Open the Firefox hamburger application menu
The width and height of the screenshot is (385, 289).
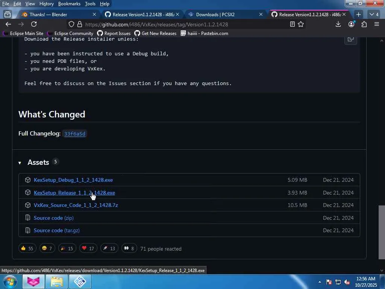(377, 24)
